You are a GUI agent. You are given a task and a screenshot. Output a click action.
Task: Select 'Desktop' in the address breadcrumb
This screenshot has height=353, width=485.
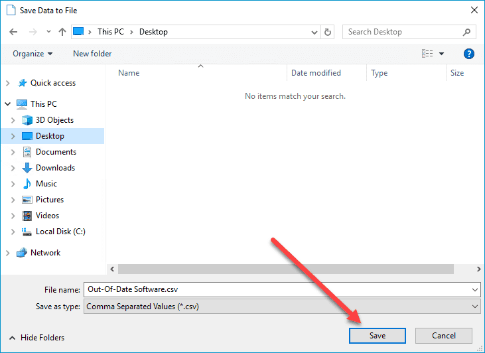coord(153,32)
